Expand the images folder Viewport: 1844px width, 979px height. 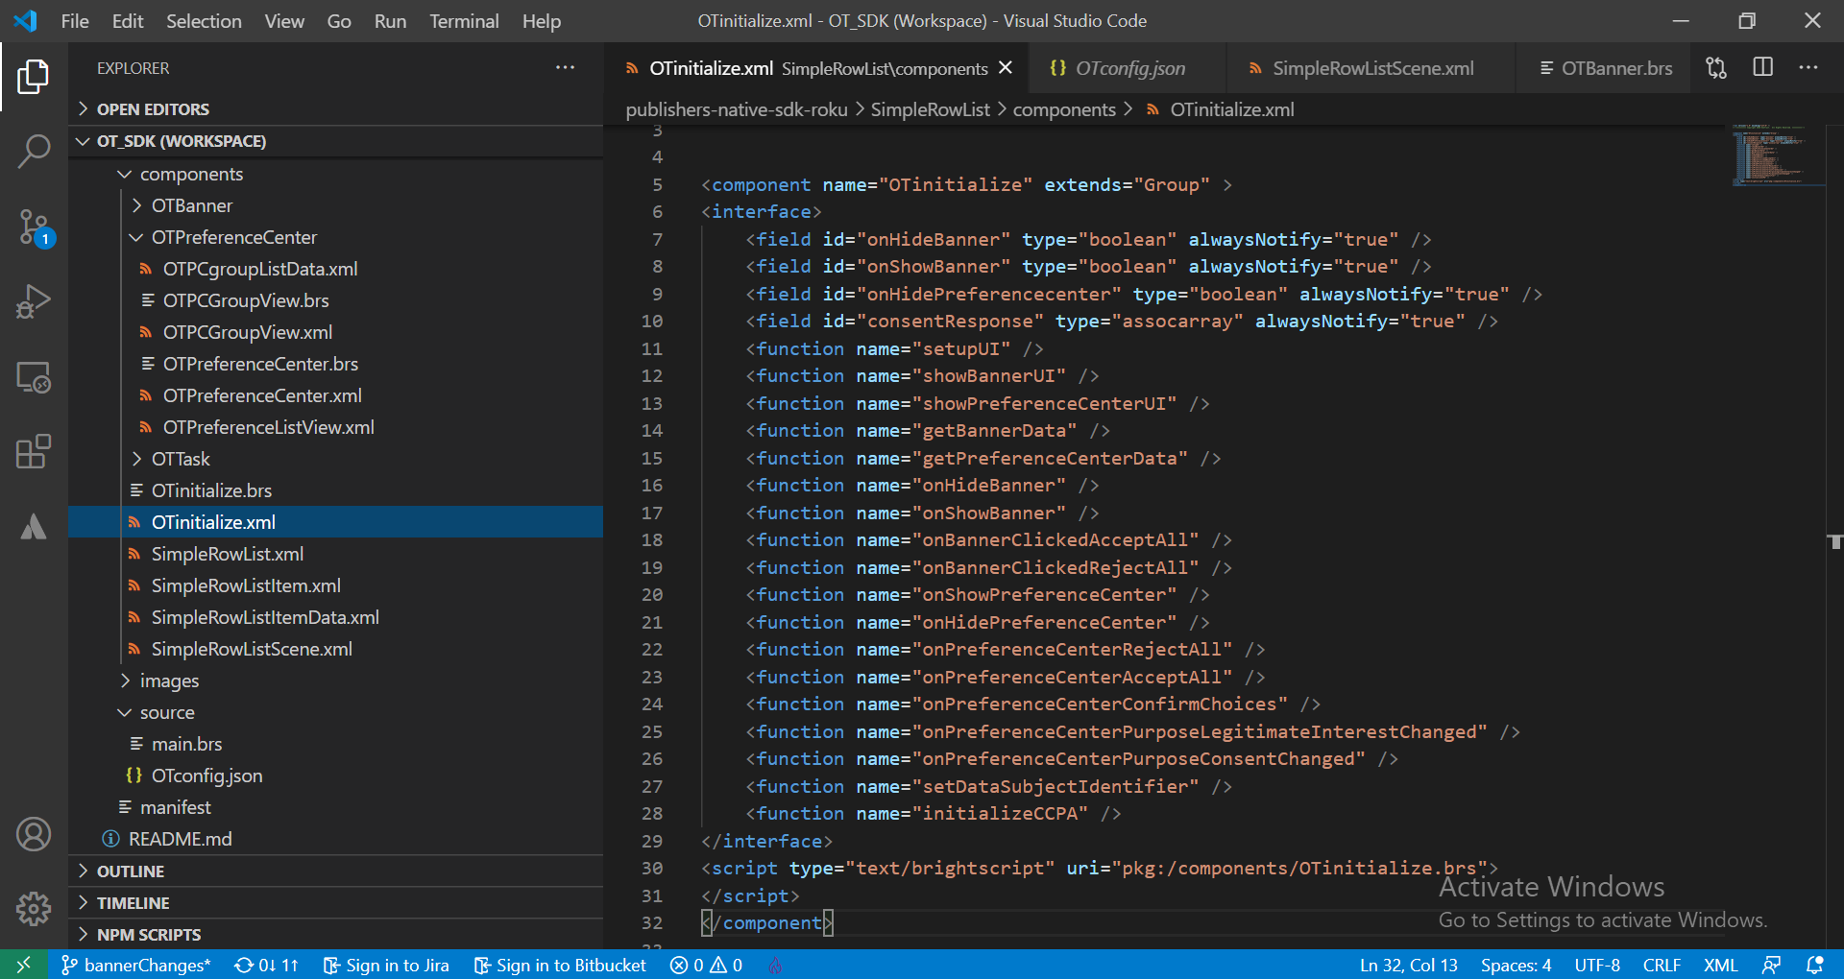(x=169, y=681)
